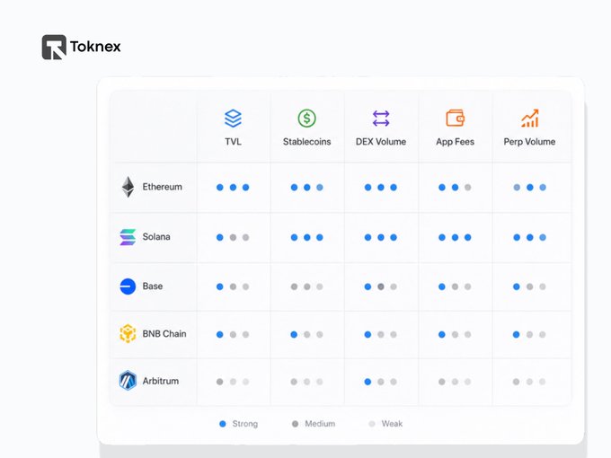
Task: Click the Base blue circle logo
Action: tap(128, 286)
